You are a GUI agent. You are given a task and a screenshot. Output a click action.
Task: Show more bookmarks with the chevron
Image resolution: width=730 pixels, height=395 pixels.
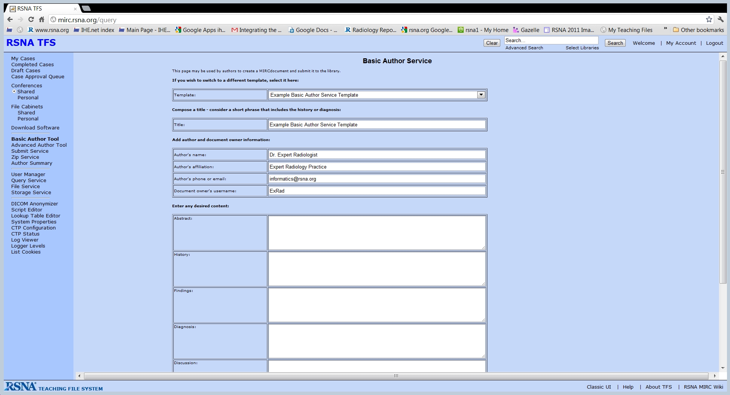pyautogui.click(x=666, y=29)
